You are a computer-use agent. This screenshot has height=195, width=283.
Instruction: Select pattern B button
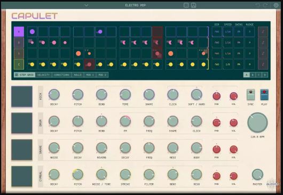[253, 75]
